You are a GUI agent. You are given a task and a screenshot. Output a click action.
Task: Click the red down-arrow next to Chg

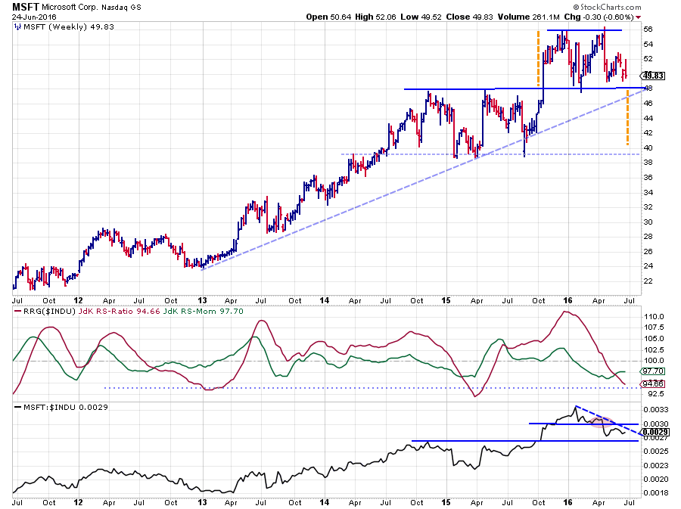[638, 17]
